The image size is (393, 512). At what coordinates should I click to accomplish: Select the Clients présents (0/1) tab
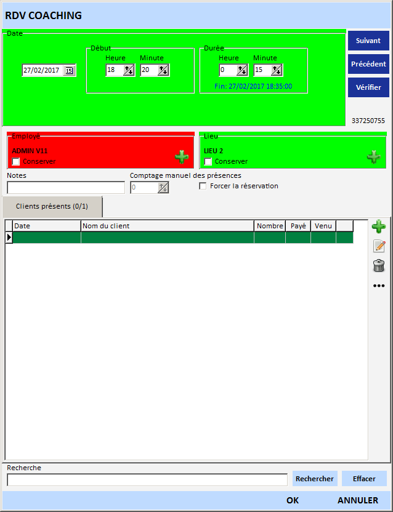[x=52, y=207]
